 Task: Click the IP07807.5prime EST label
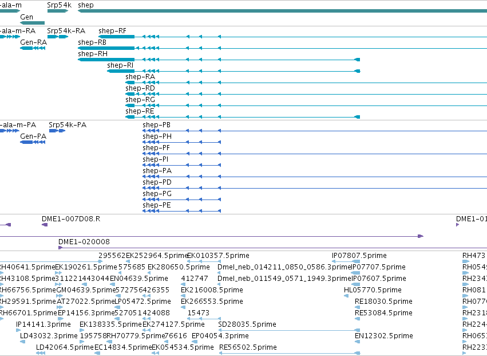[359, 256]
